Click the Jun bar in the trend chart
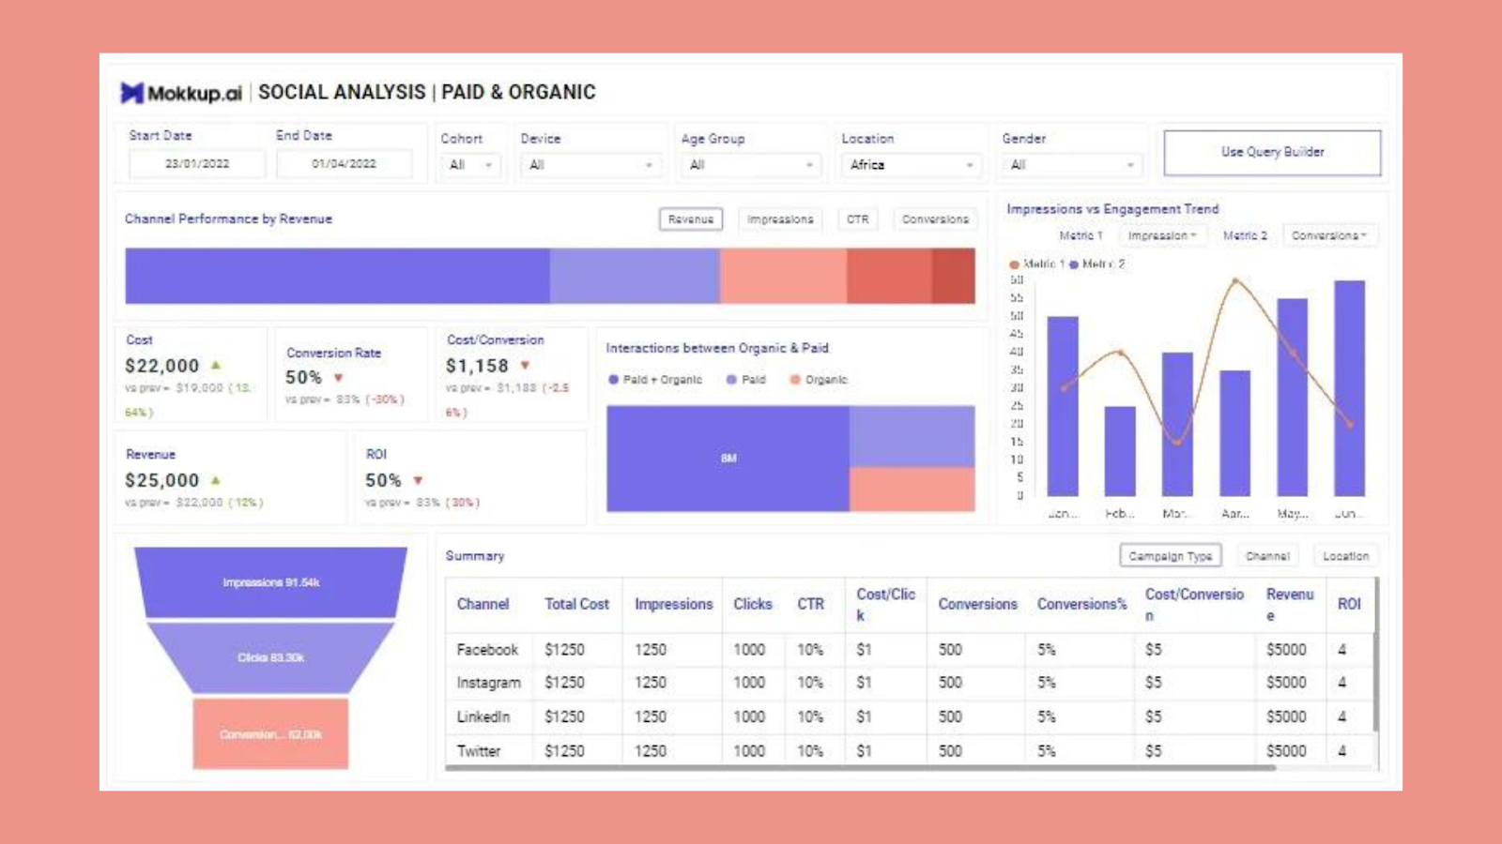 (1350, 388)
